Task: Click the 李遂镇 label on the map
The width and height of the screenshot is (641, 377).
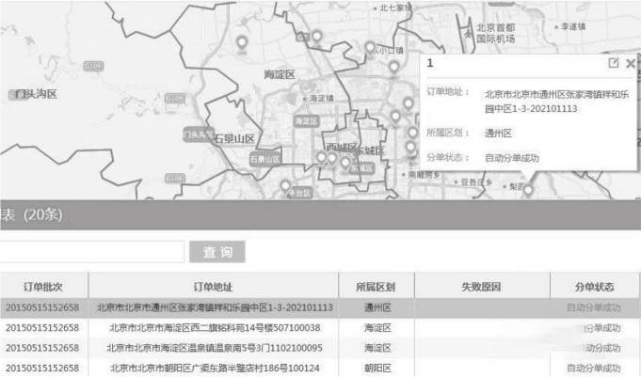Action: (573, 26)
